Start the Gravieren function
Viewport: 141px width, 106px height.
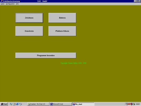tap(29, 31)
